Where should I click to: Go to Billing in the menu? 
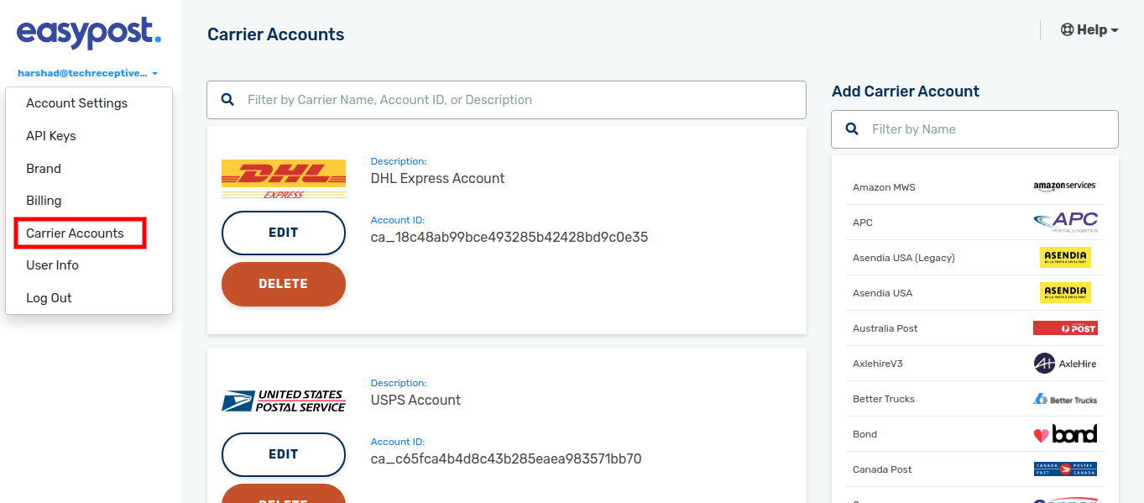[x=44, y=201]
